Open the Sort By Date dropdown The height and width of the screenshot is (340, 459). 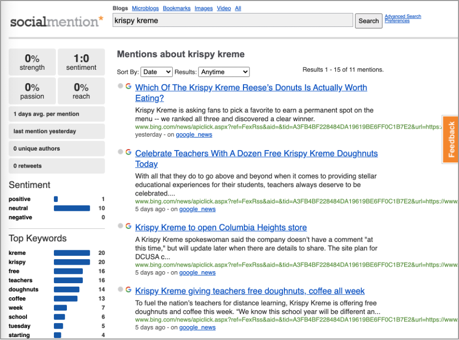[156, 72]
